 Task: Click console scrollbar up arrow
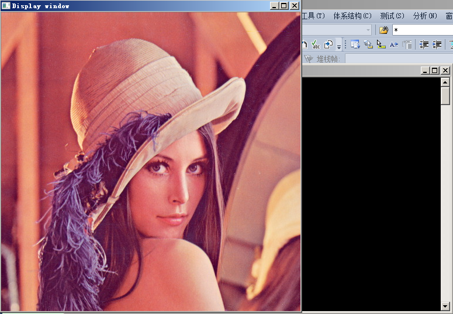click(445, 82)
